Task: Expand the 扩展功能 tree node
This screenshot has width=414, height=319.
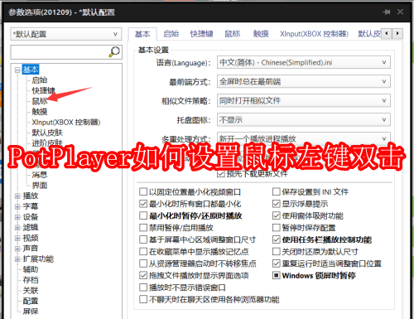Action: [17, 259]
